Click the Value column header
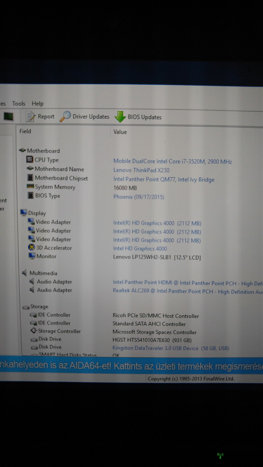This screenshot has height=467, width=263. click(x=120, y=132)
